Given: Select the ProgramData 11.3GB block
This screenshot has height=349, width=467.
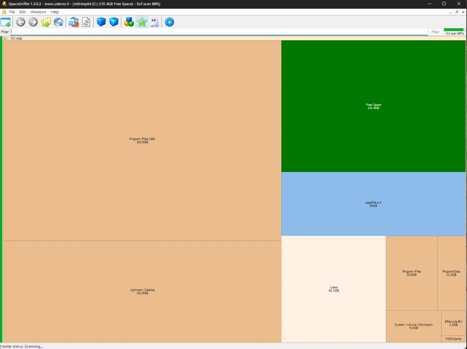Looking at the screenshot, I should (452, 273).
